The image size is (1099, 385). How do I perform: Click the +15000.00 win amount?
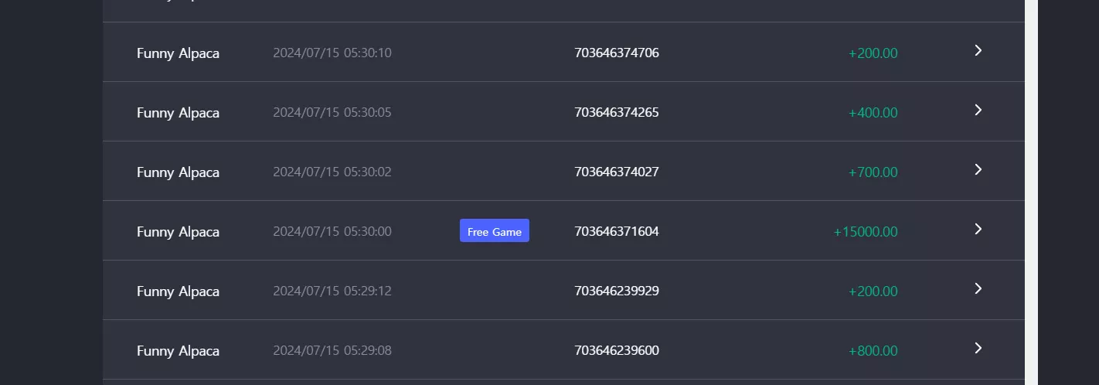pos(866,232)
